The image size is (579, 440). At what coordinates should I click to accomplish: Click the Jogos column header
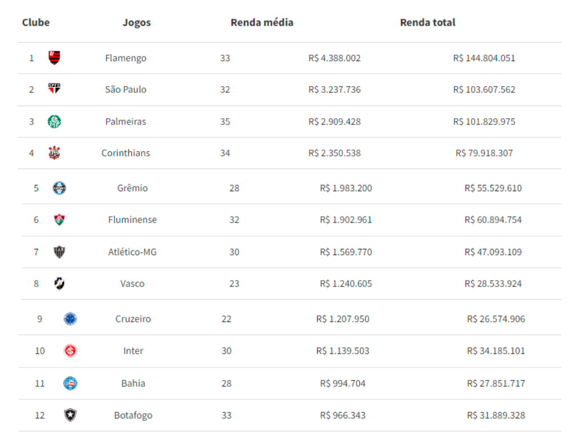point(137,23)
